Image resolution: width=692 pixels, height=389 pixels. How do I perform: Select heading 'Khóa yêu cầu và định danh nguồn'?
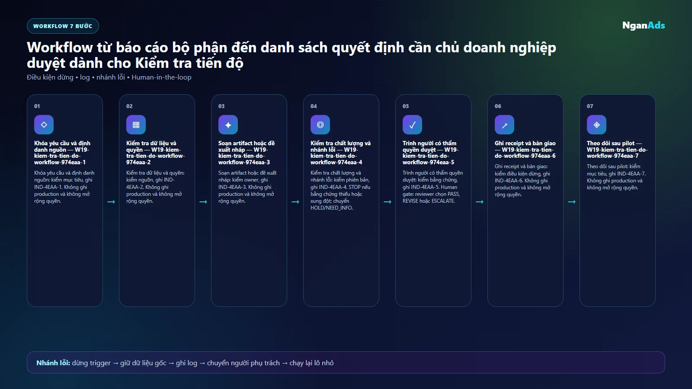(x=62, y=147)
